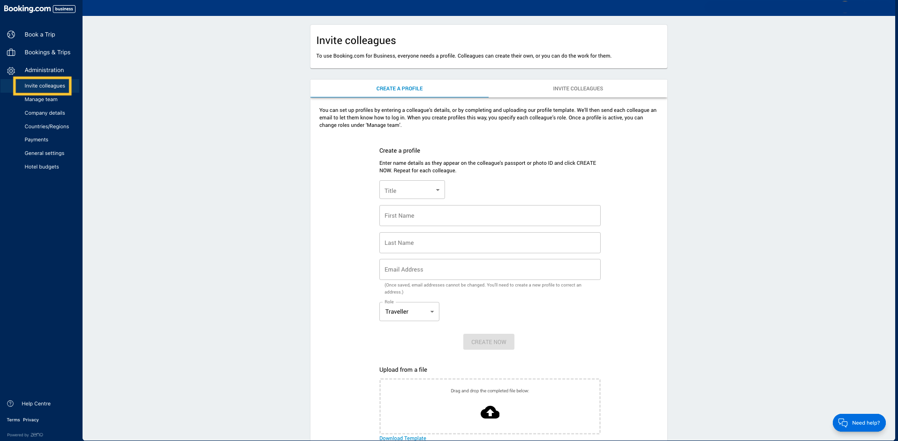
Task: Open Help Centre question mark icon
Action: pos(11,404)
